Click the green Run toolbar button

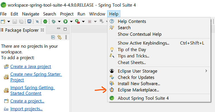click(66, 22)
